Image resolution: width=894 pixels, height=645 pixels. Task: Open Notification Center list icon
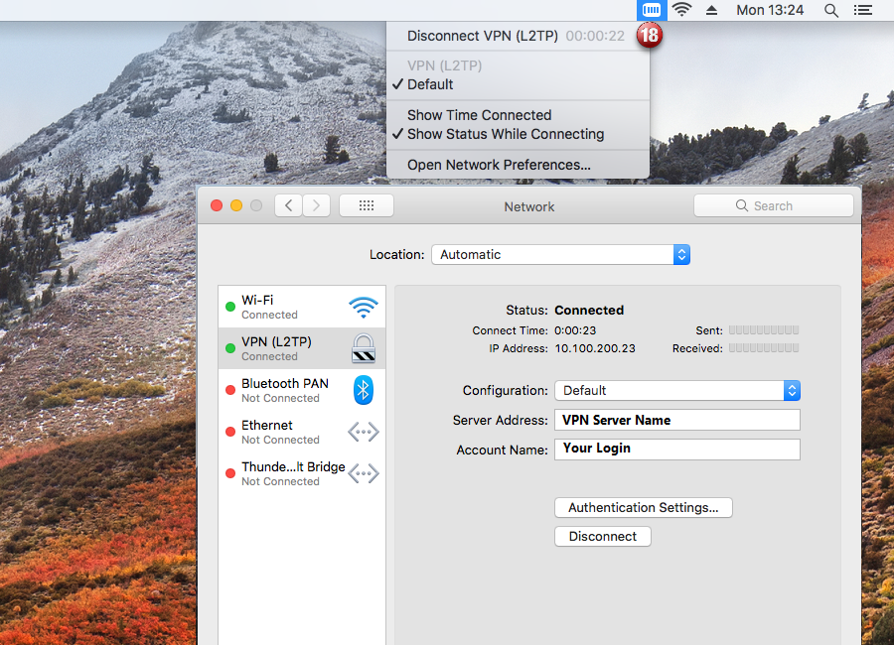[x=862, y=10]
